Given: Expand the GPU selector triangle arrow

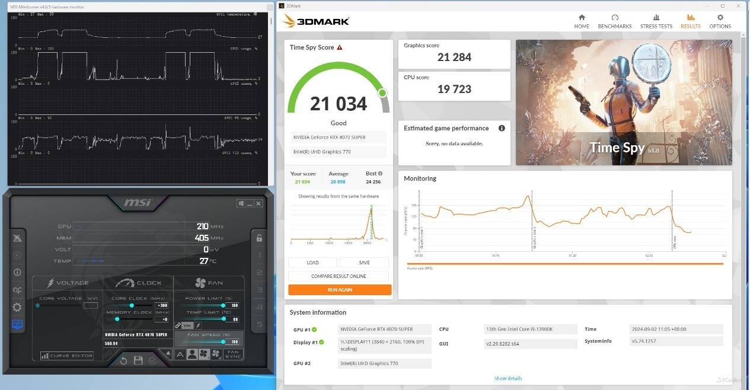Looking at the screenshot, I should coord(167,353).
